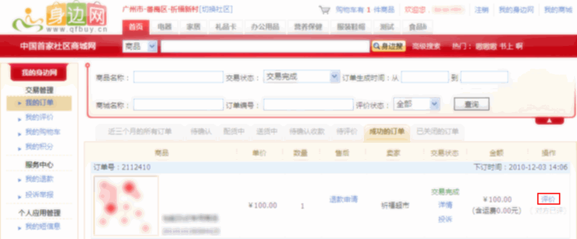The height and width of the screenshot is (239, 577).
Task: Click the 退款申请 link
Action: point(344,200)
